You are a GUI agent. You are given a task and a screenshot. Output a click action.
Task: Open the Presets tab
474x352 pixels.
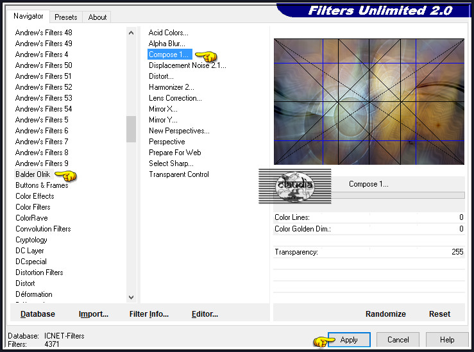point(65,17)
